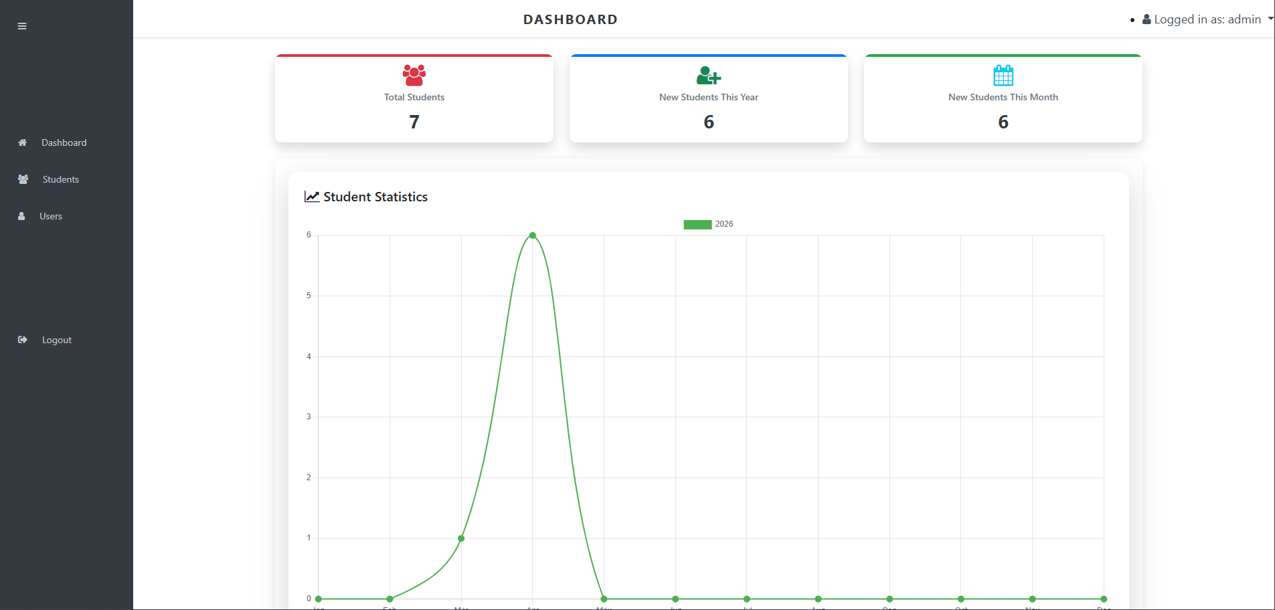
Task: Open the Students menu item
Action: [60, 179]
